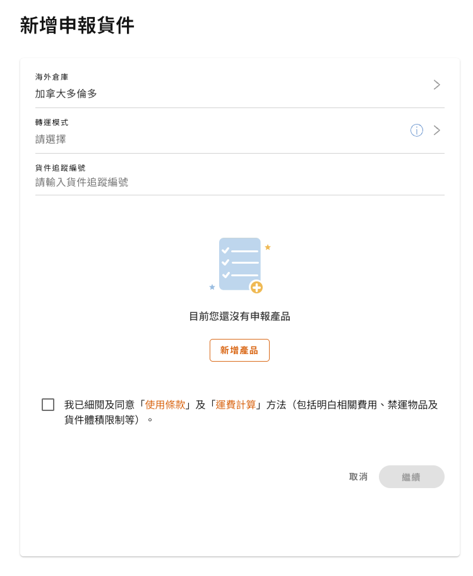473x576 pixels.
Task: Click the 海外倉庫 field label
Action: [x=52, y=77]
